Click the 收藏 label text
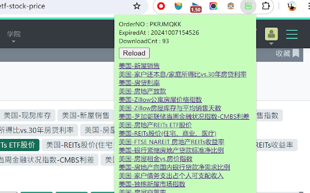This screenshot has width=310, height=193. click(283, 53)
